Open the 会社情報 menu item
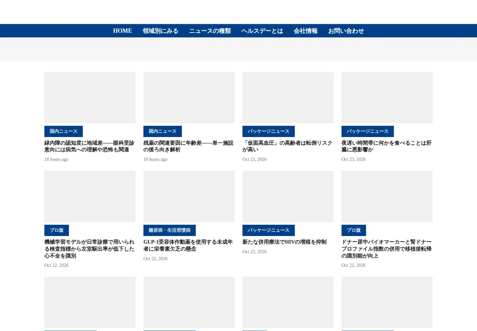The height and width of the screenshot is (331, 477). [305, 31]
